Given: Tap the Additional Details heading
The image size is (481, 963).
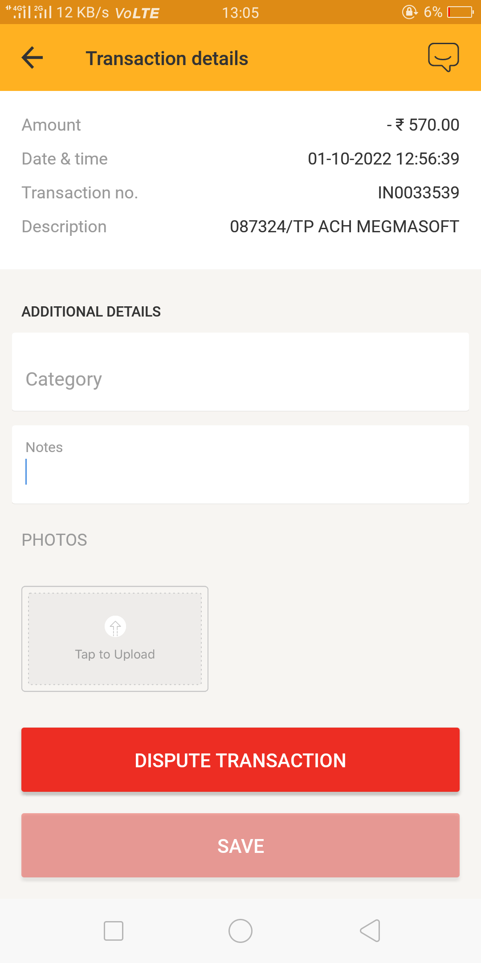Looking at the screenshot, I should pyautogui.click(x=91, y=312).
